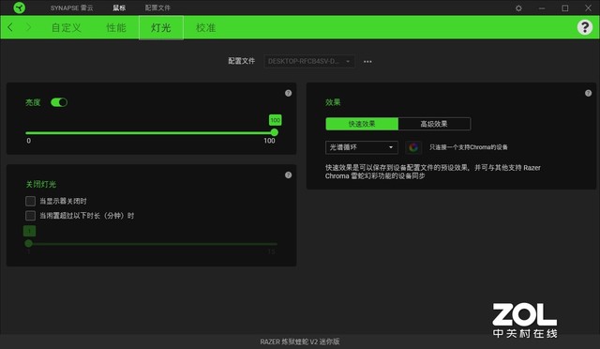600x349 pixels.
Task: Open the help question mark button
Action: point(585,27)
